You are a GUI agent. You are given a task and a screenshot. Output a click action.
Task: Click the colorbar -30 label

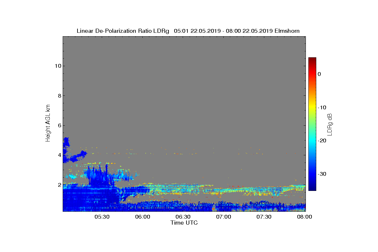pos(322,174)
